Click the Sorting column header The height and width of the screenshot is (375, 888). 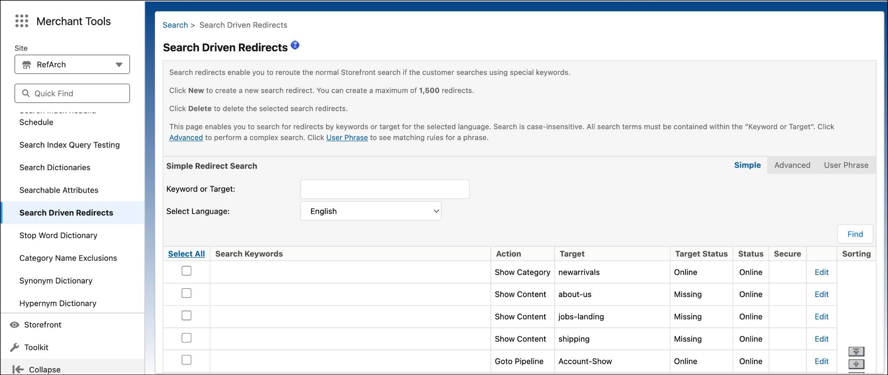856,254
